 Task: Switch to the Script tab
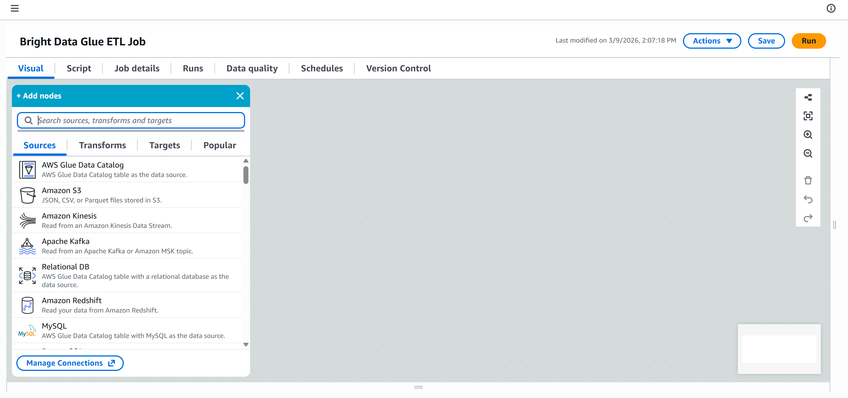pyautogui.click(x=79, y=68)
